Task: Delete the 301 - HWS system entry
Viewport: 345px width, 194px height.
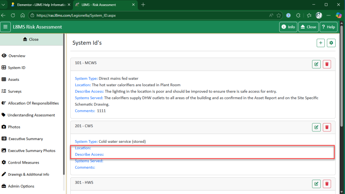Action: (x=327, y=184)
